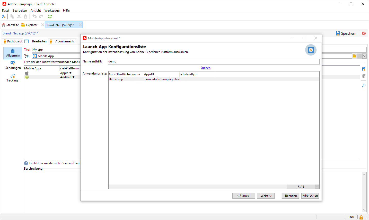Screen dimensions: 369x220
Task: Click the up arrow of the Beschreibung scrollbar
Action: [364, 175]
